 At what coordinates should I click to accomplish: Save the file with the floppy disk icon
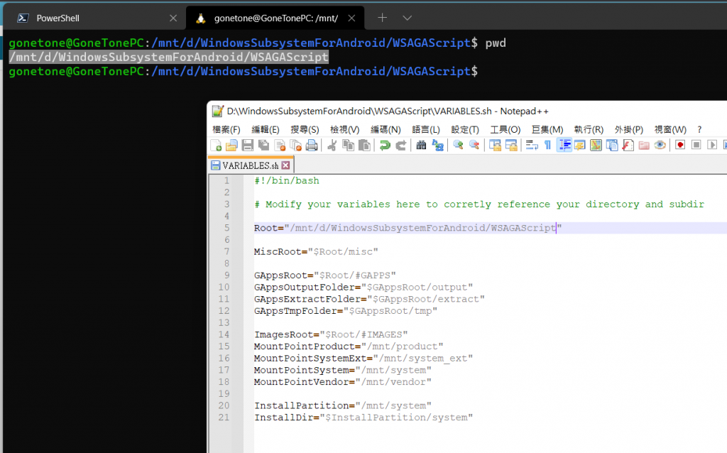coord(247,146)
